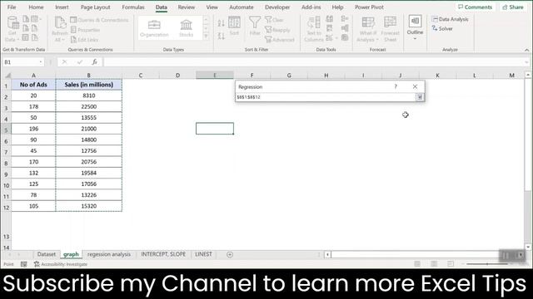This screenshot has width=533, height=299.
Task: Click Consolidate icon in Data Tools
Action: (x=345, y=19)
